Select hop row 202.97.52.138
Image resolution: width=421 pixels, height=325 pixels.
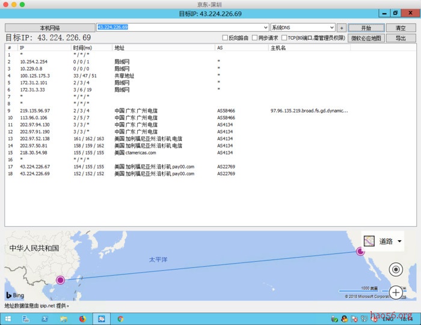210,138
